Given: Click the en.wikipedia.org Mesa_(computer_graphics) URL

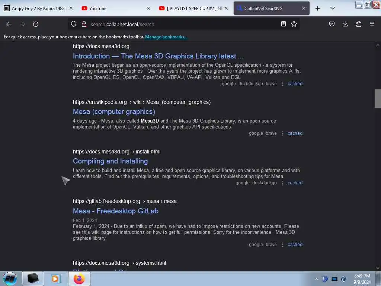Looking at the screenshot, I should click(x=142, y=102).
